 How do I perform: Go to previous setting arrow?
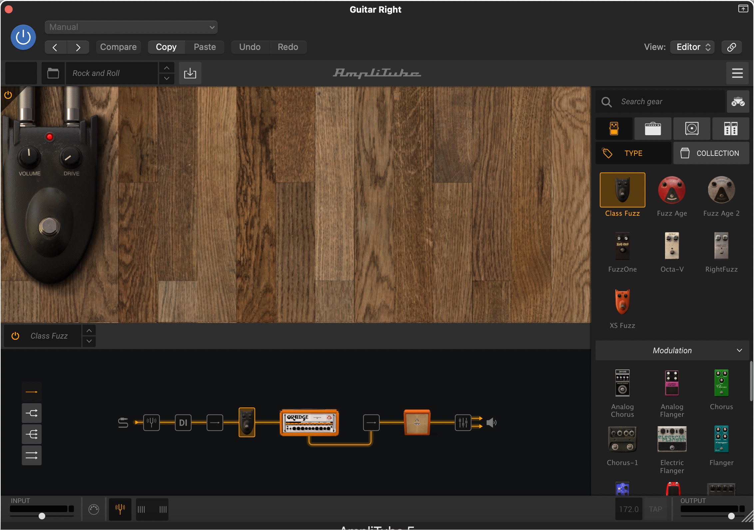point(56,47)
